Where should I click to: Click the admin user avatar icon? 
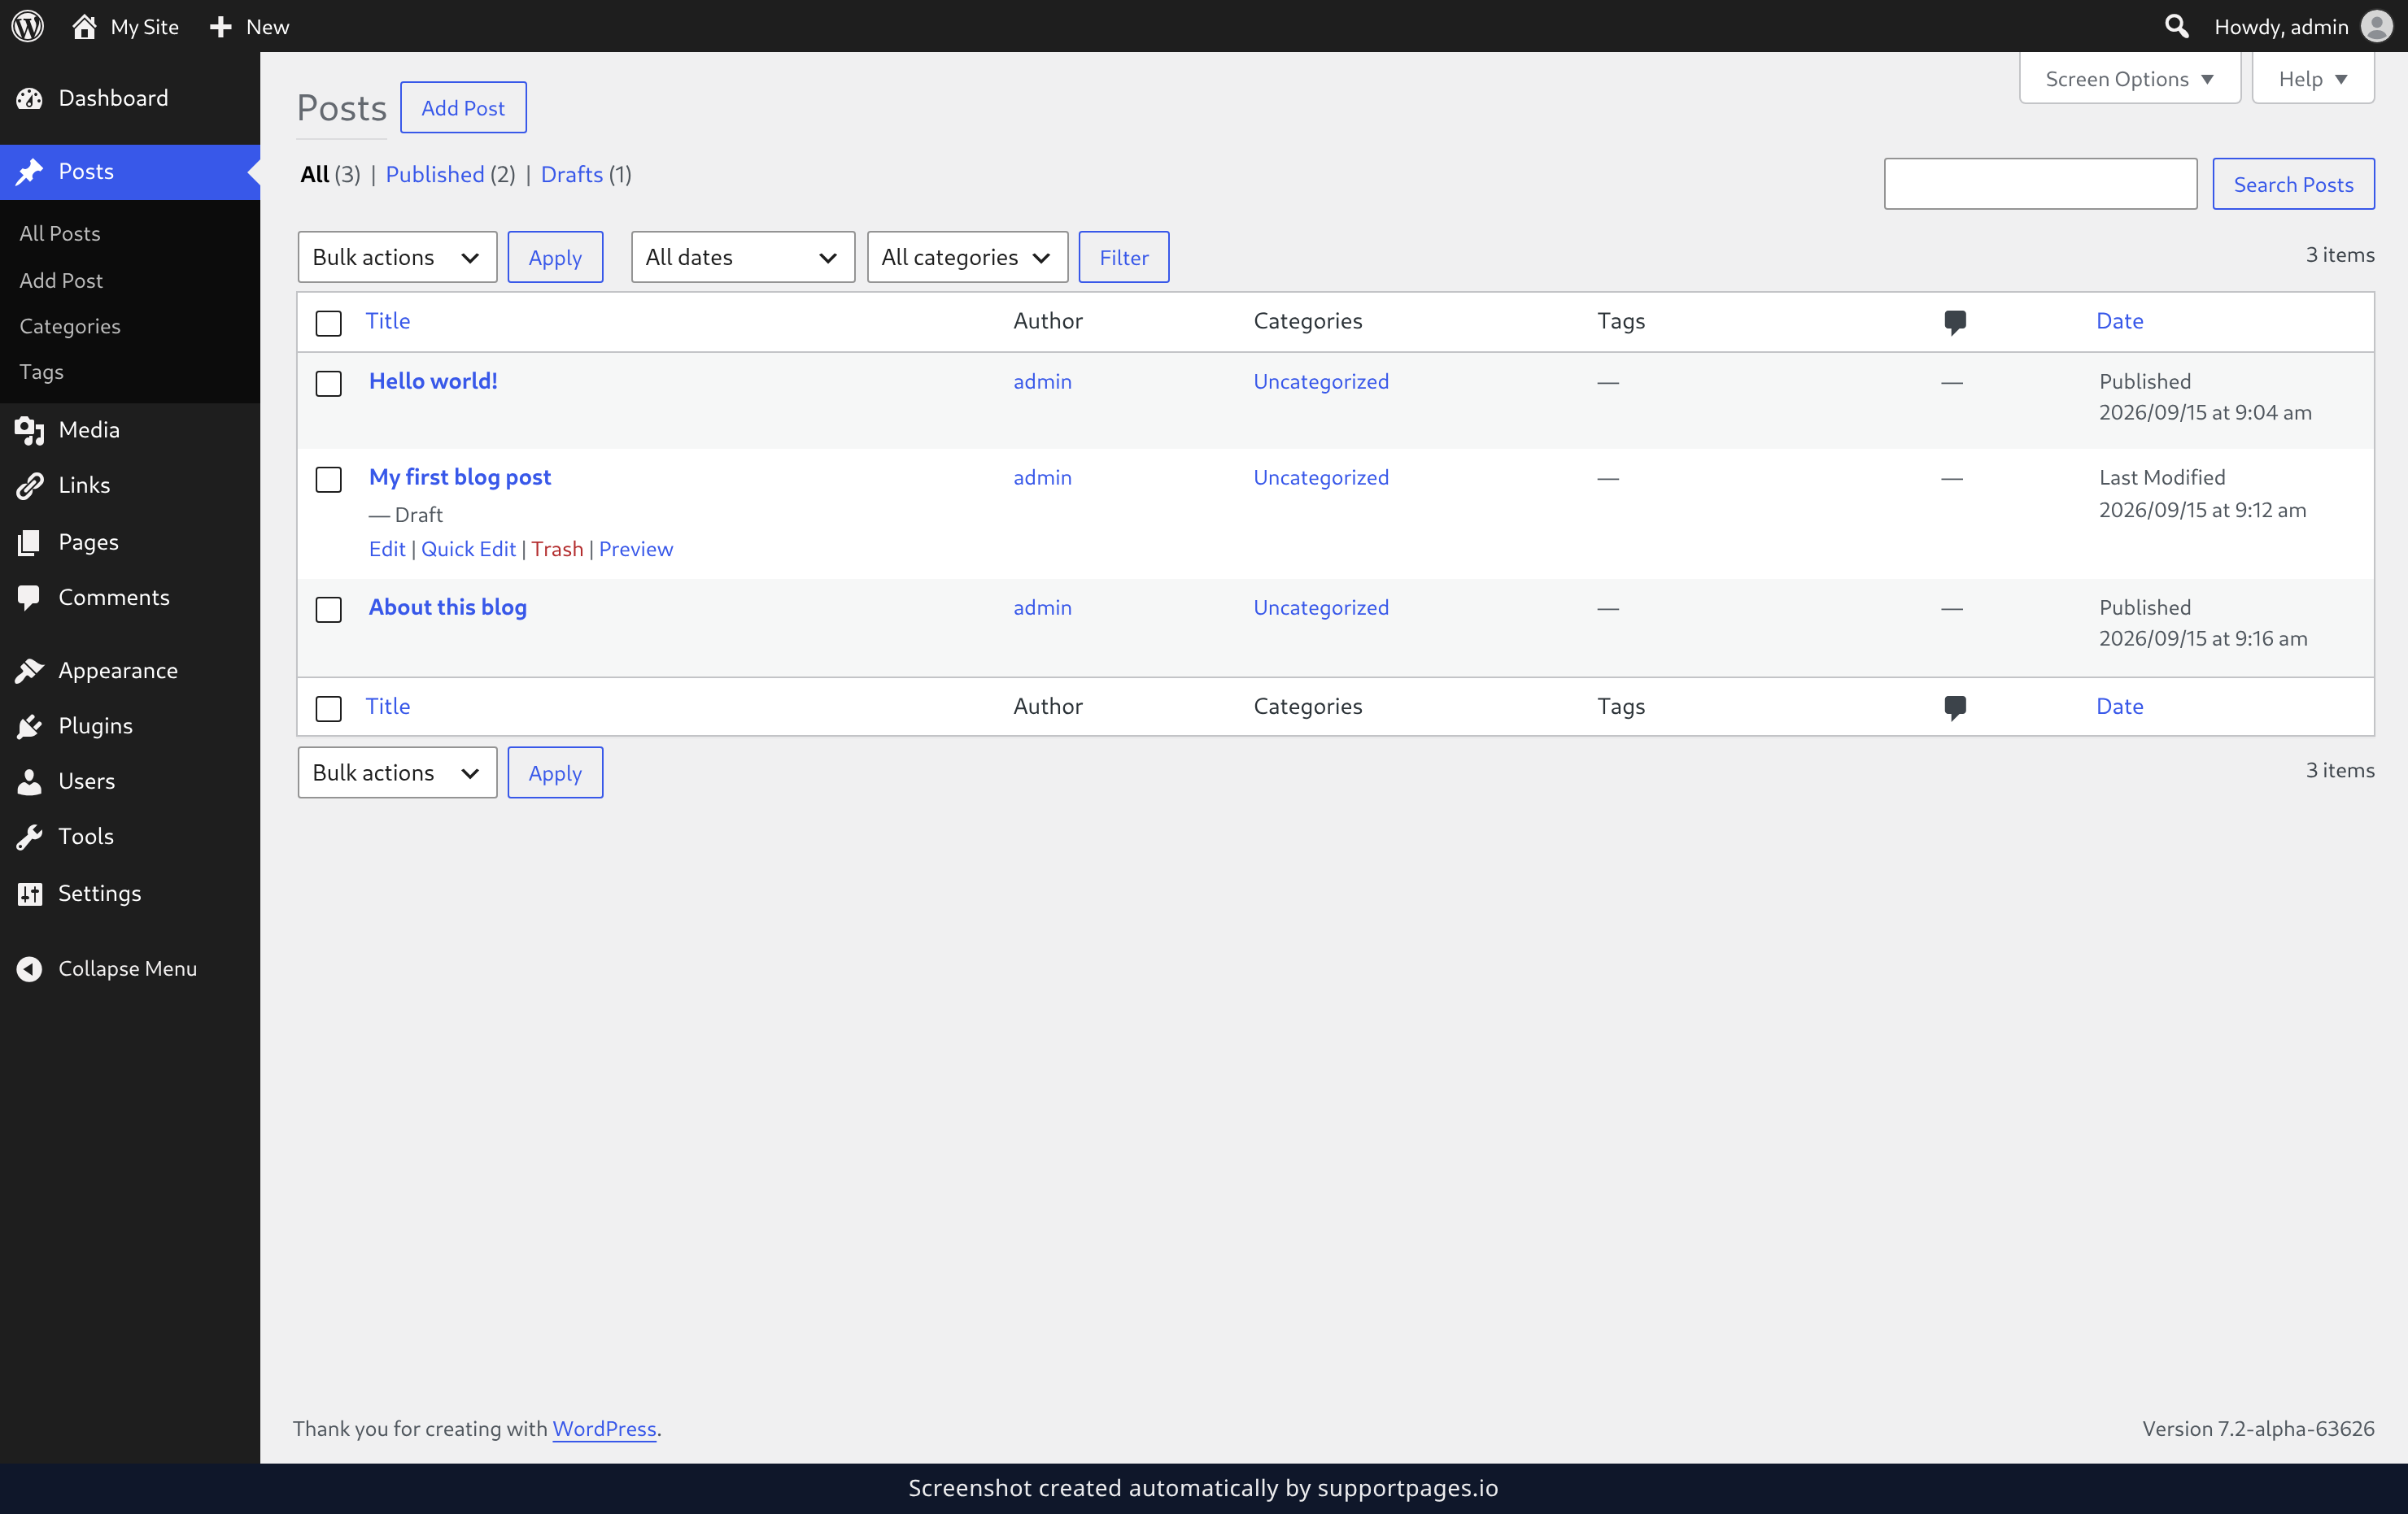[x=2376, y=26]
